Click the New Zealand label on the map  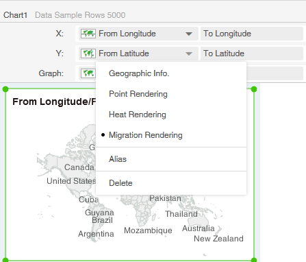point(218,239)
